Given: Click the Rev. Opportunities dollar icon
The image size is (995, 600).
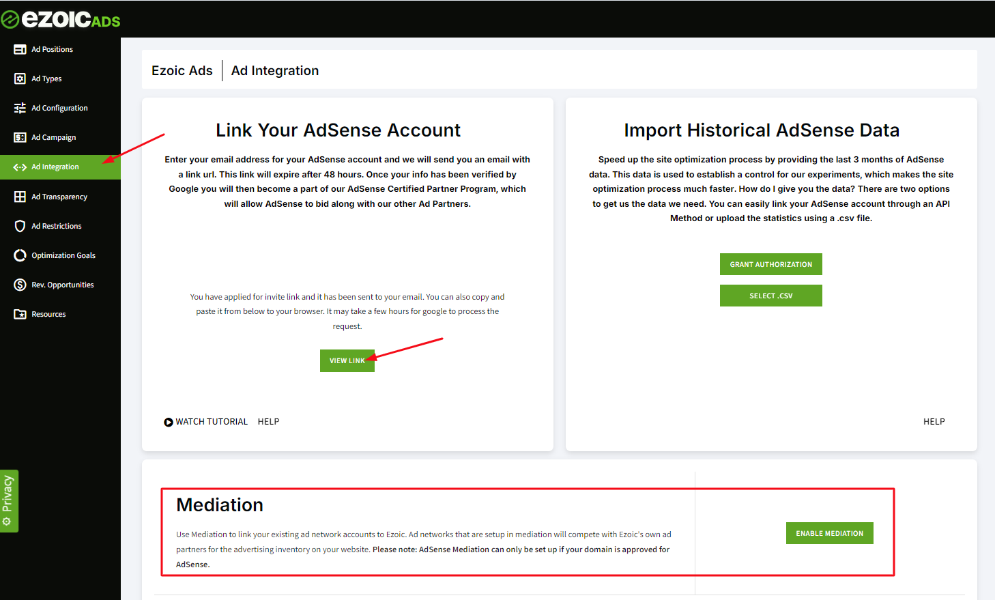Looking at the screenshot, I should pyautogui.click(x=20, y=285).
